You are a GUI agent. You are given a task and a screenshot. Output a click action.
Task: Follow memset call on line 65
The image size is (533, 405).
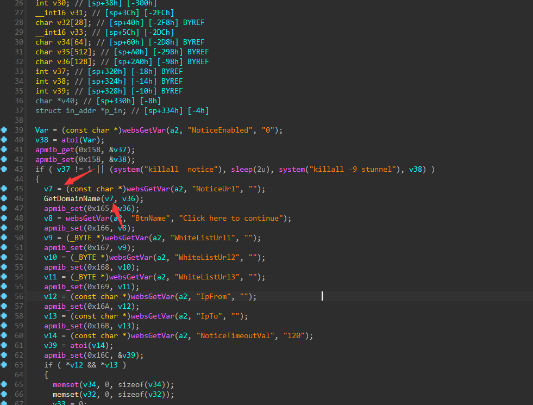point(66,384)
